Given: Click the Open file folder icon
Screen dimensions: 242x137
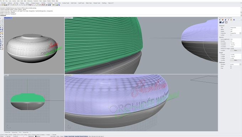Looking at the screenshot, I should (3, 5).
